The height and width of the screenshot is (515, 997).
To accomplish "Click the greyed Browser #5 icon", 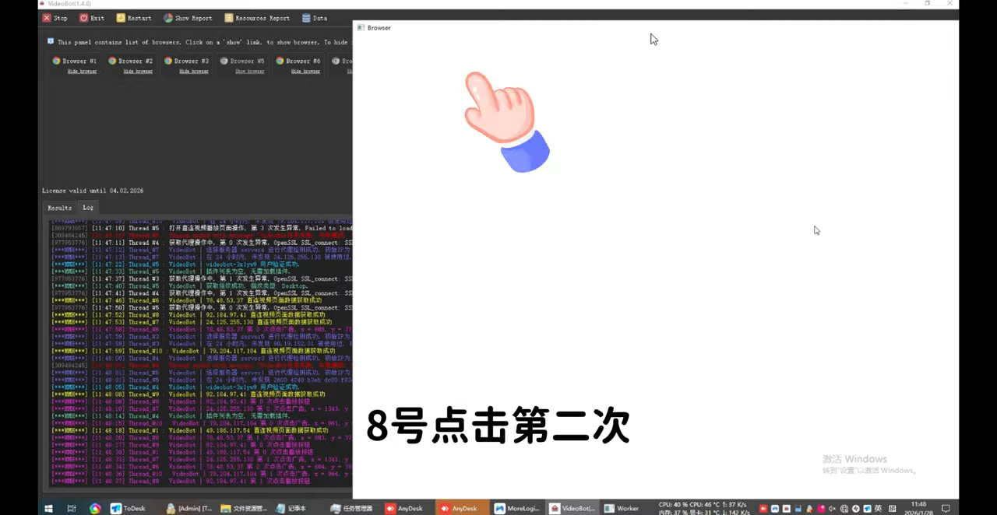I will pos(224,61).
